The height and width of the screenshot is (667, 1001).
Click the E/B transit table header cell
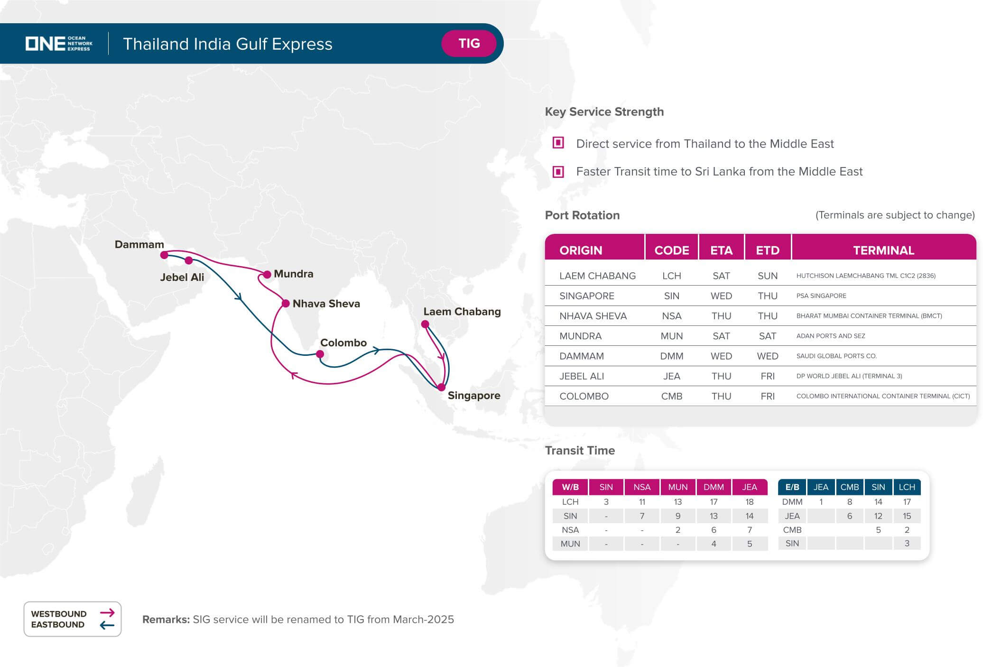pos(792,487)
